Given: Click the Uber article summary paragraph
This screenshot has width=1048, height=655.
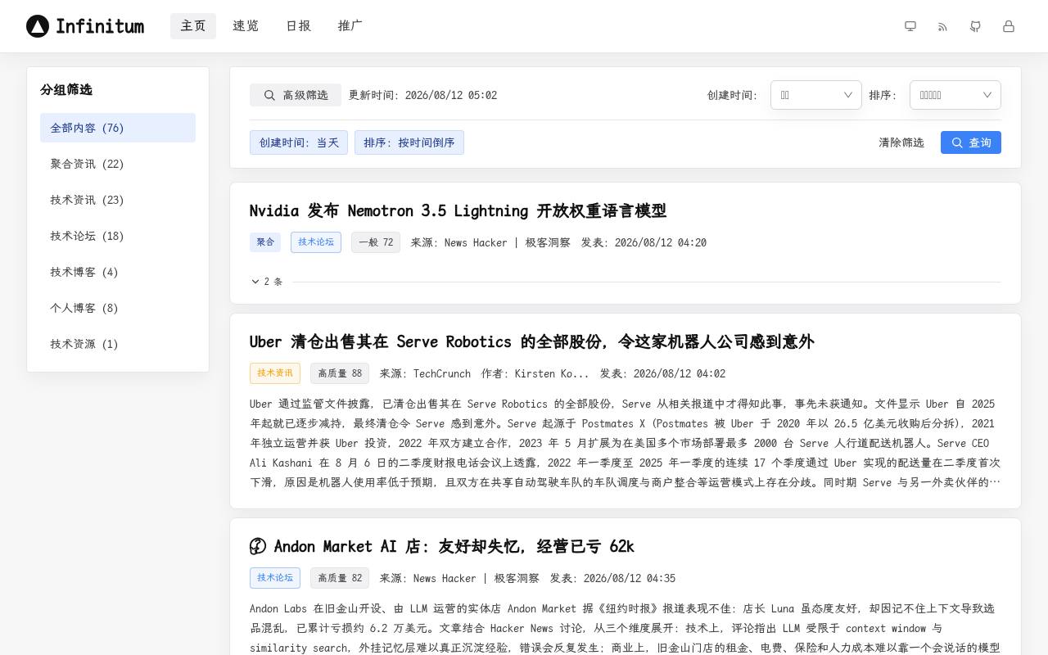Looking at the screenshot, I should point(626,443).
